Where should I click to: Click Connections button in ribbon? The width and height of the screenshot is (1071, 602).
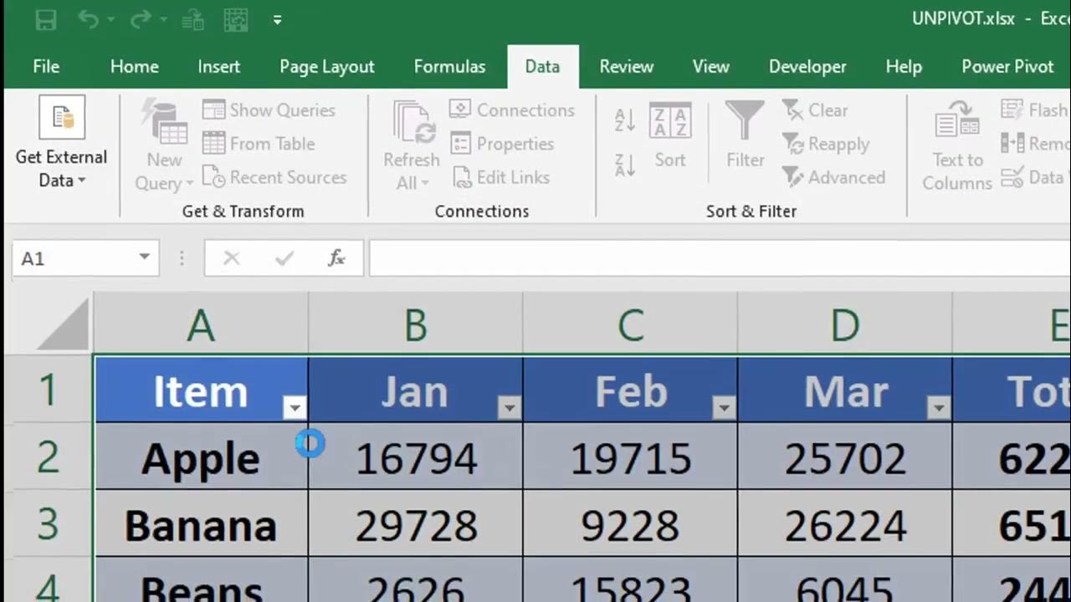(512, 110)
